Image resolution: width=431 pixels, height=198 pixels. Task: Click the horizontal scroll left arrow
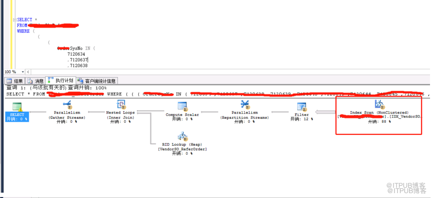pos(28,72)
